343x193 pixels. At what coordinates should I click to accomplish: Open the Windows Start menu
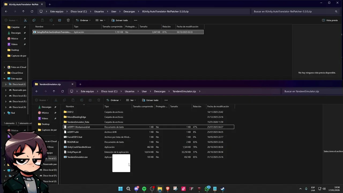[x=121, y=189]
